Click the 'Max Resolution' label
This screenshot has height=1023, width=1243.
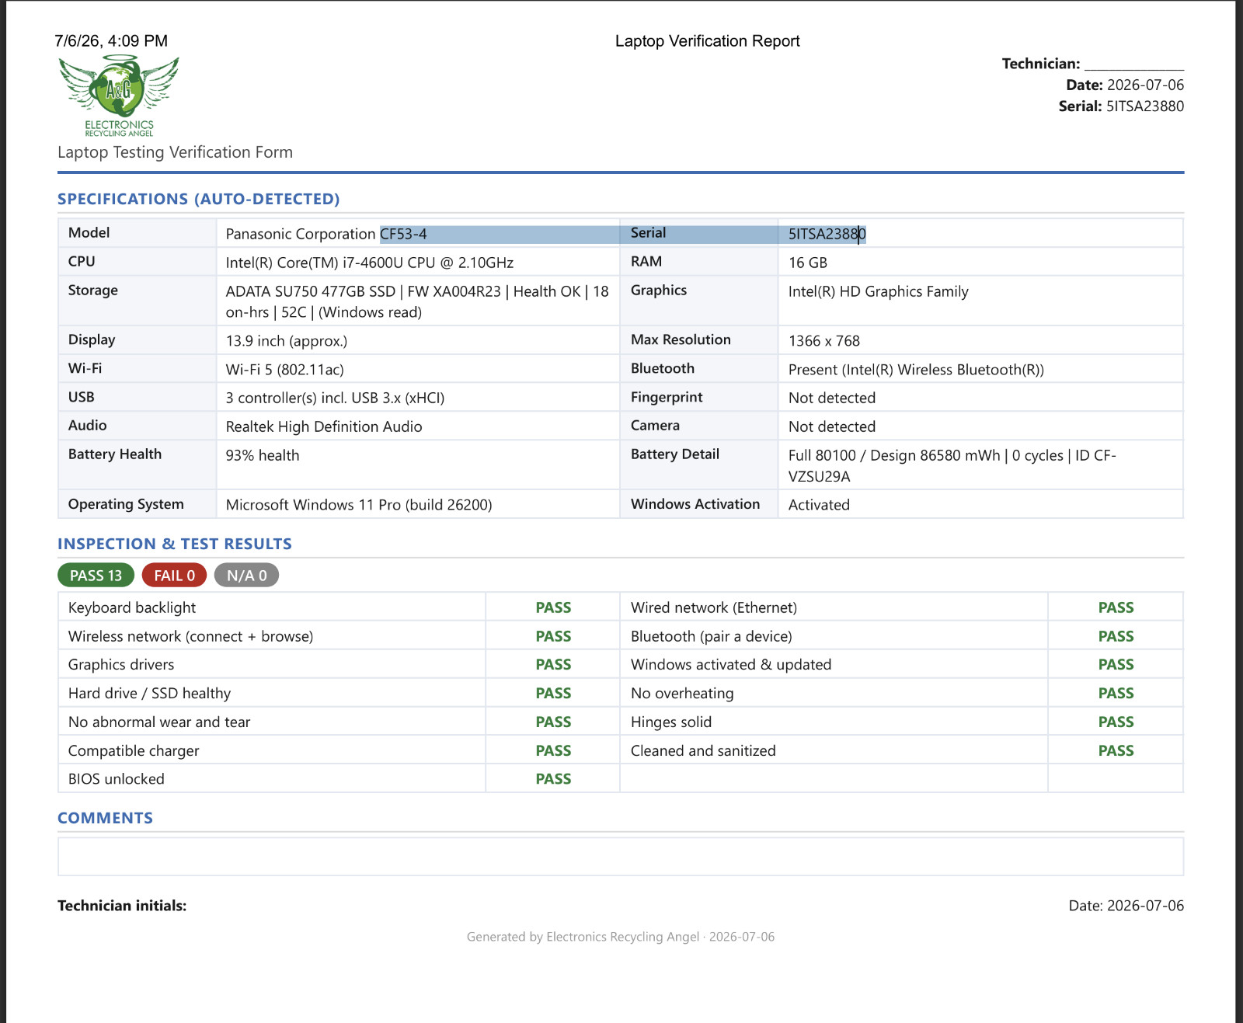pyautogui.click(x=681, y=339)
